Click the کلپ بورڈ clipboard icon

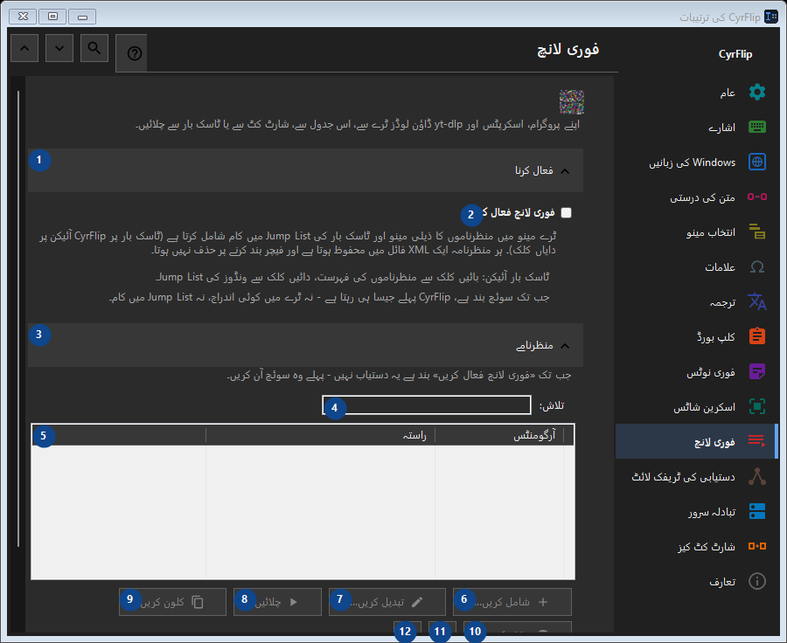pos(757,336)
